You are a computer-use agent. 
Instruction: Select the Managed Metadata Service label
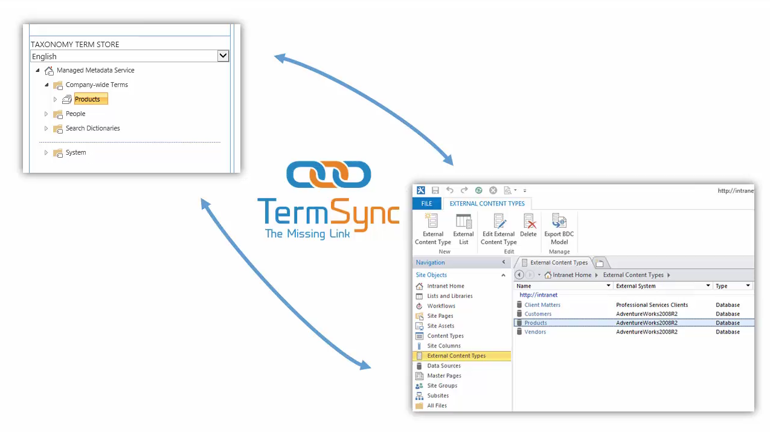coord(95,70)
